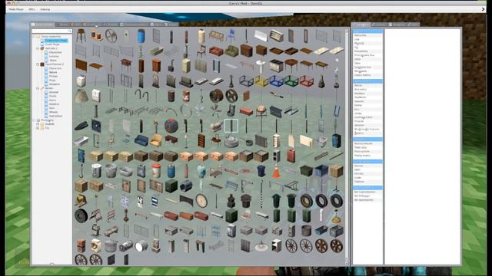This screenshot has height=276, width=492.
Task: Spawn the green dumpster prop
Action: 306,171
